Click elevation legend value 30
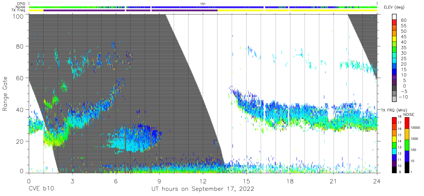The height and width of the screenshot is (196, 424). (x=404, y=53)
